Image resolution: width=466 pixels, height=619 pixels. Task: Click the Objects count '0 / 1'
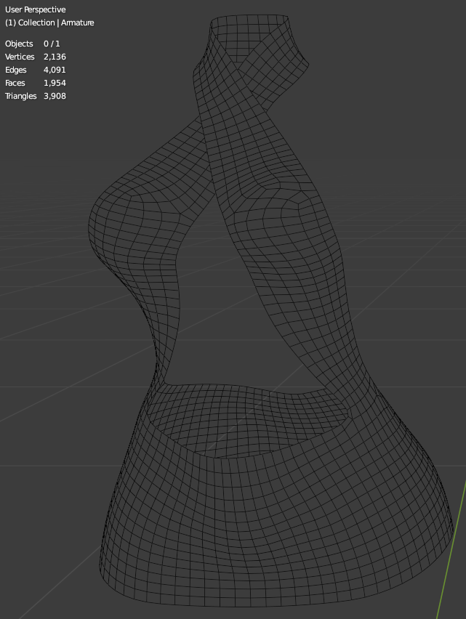[52, 44]
